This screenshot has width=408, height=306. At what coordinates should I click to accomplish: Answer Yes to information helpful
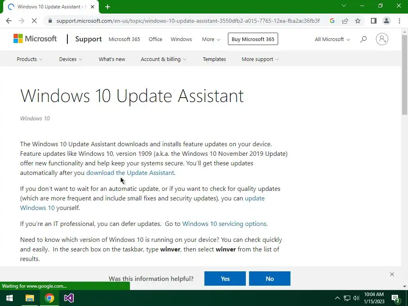tap(225, 279)
